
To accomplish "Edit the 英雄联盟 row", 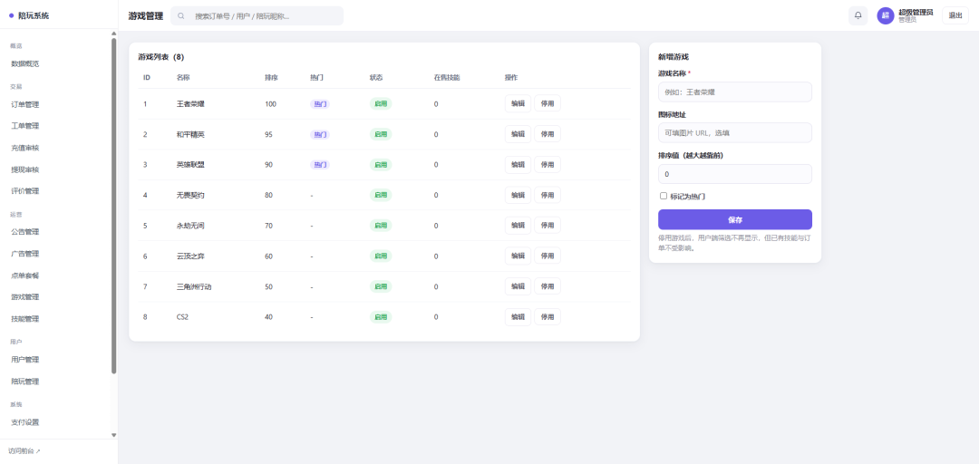I will coord(518,164).
